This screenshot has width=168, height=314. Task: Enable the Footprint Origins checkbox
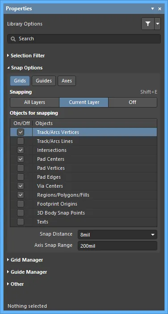tap(21, 204)
